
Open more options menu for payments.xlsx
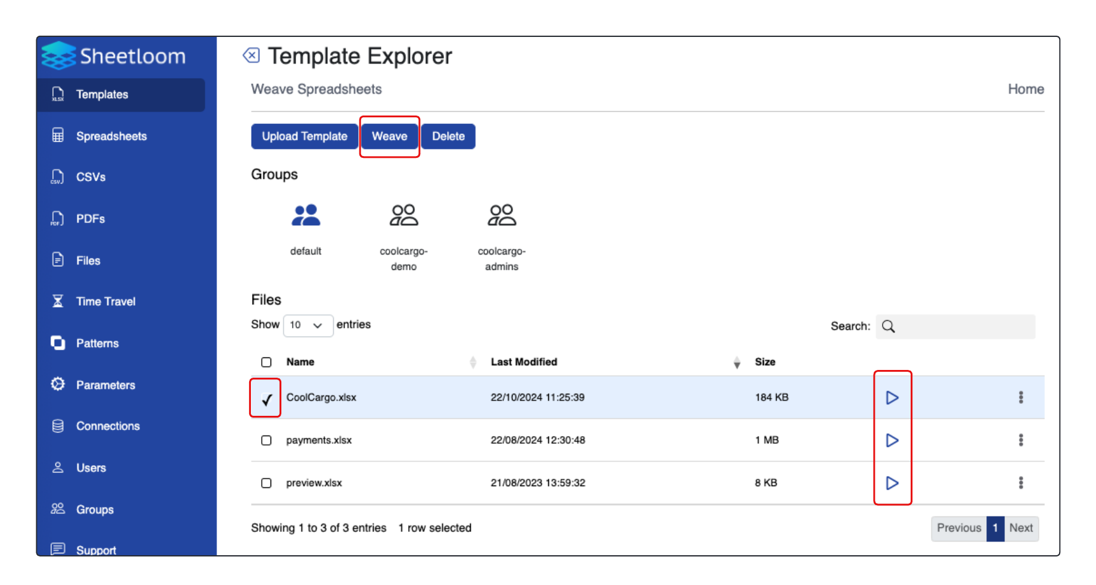coord(1021,440)
